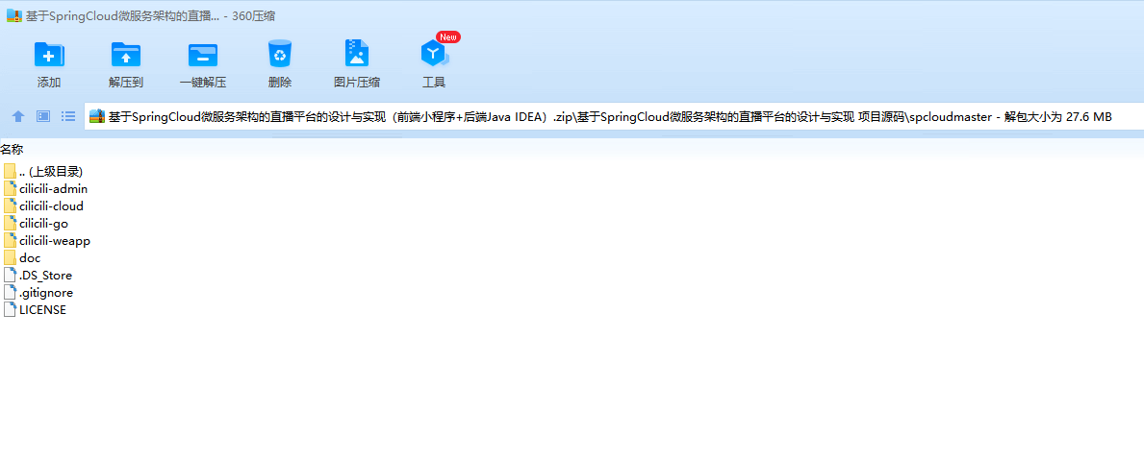The height and width of the screenshot is (459, 1144).
Task: Click the Extract To (解压到) icon
Action: [125, 55]
